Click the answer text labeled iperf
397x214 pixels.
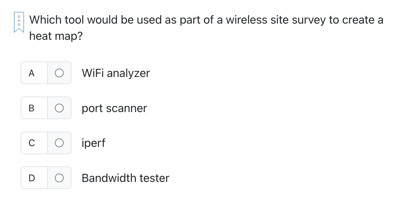coord(93,143)
